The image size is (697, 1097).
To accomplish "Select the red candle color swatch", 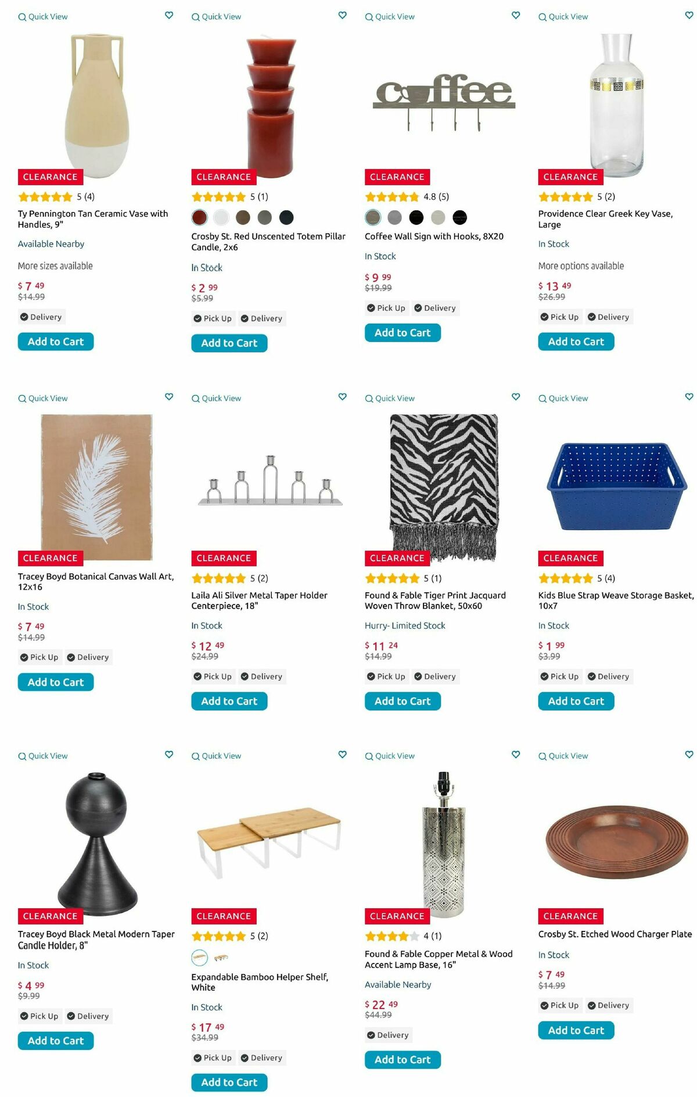I will point(199,217).
